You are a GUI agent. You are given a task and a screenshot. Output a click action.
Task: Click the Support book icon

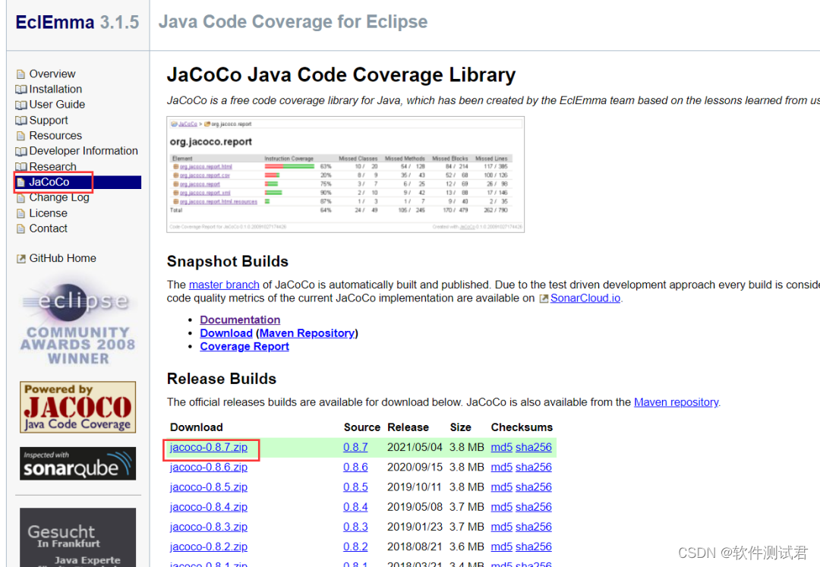[21, 121]
